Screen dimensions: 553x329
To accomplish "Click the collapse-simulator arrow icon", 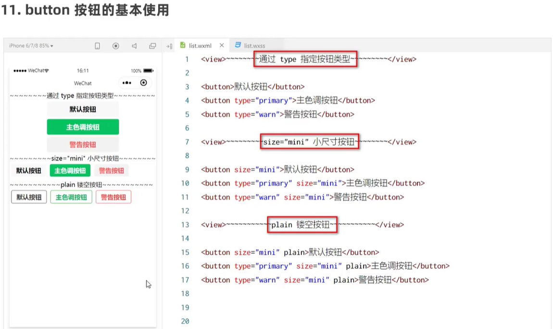I will pyautogui.click(x=168, y=46).
